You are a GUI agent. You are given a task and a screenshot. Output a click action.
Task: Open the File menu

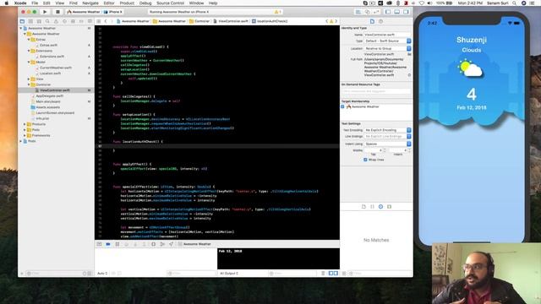[35, 3]
